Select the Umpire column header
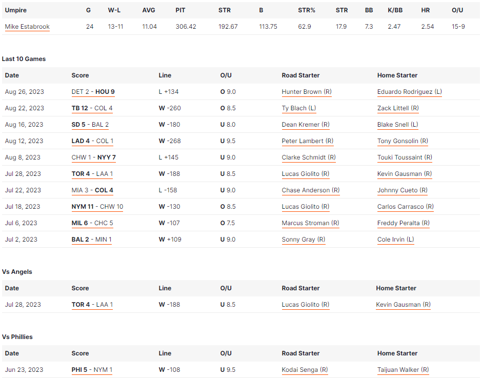The width and height of the screenshot is (482, 378). [x=16, y=10]
